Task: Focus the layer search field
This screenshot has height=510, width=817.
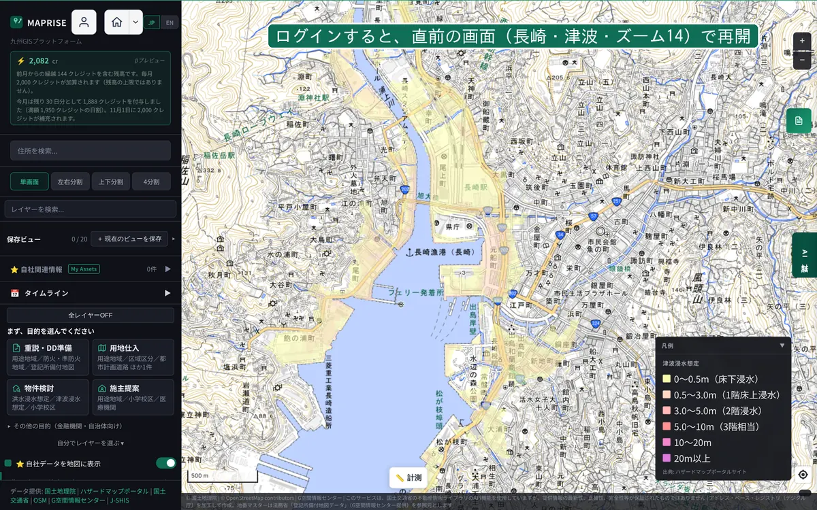Action: tap(91, 209)
